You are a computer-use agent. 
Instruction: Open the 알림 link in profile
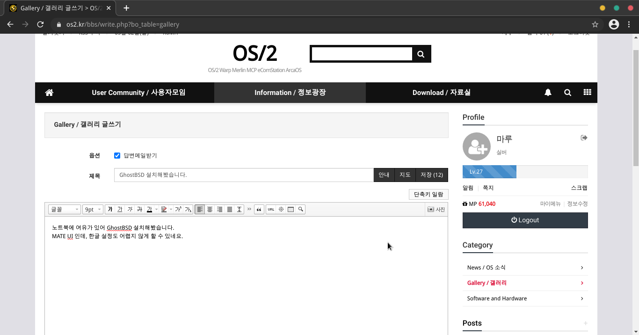468,188
